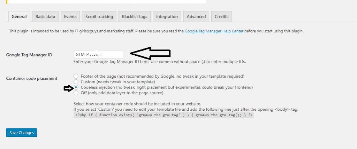Go to the Events tab
The height and width of the screenshot is (149, 357).
70,16
